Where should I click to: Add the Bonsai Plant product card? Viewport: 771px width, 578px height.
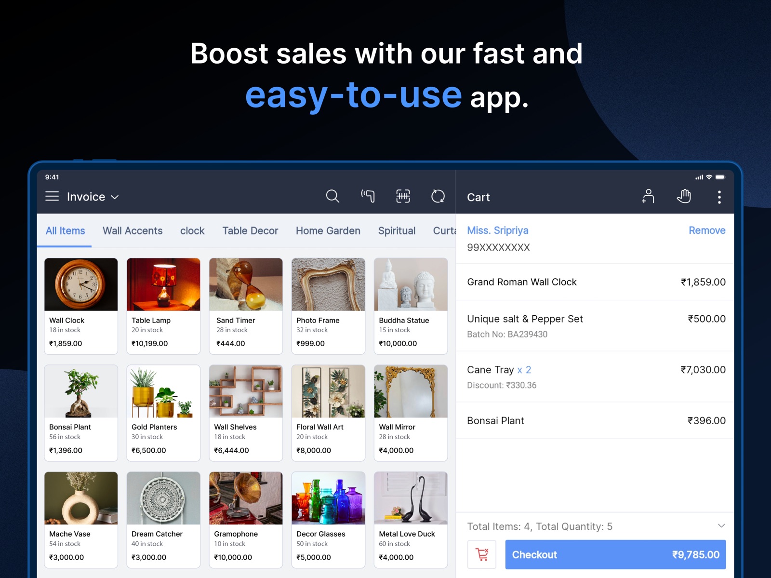(81, 413)
